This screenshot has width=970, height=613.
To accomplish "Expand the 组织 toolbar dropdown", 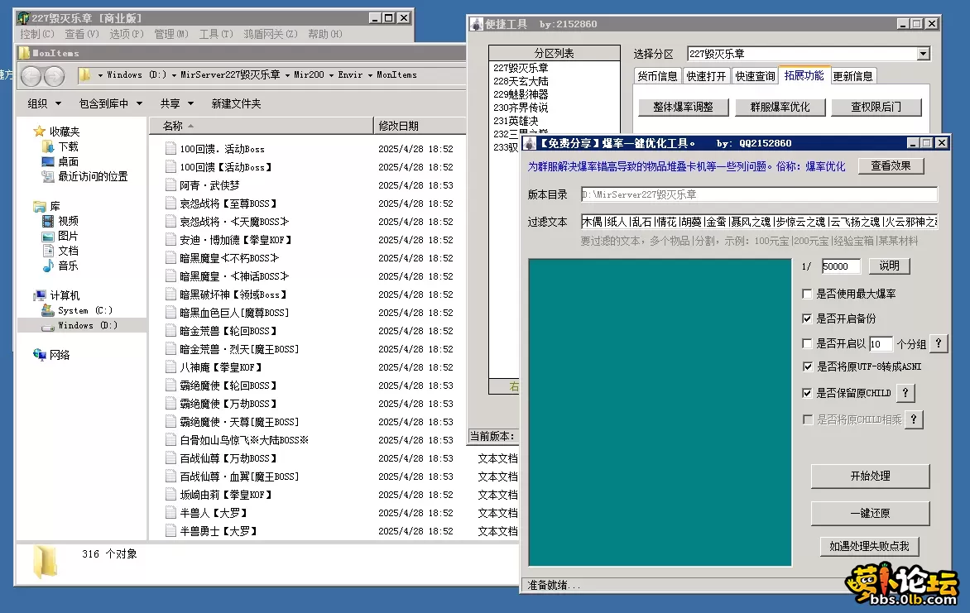I will click(58, 103).
